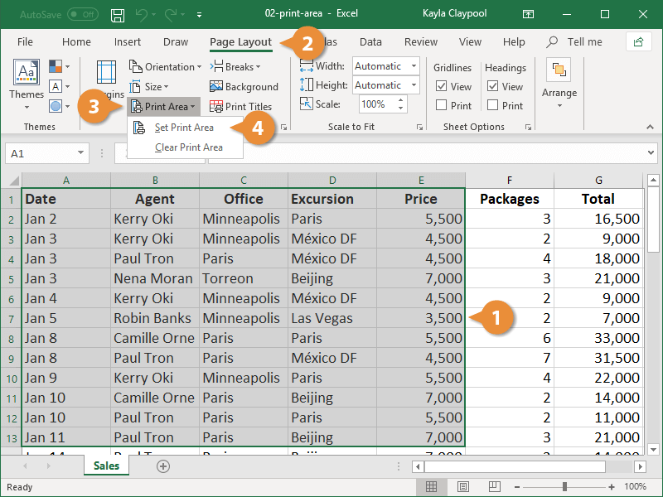Open the Size dropdown

tap(149, 87)
